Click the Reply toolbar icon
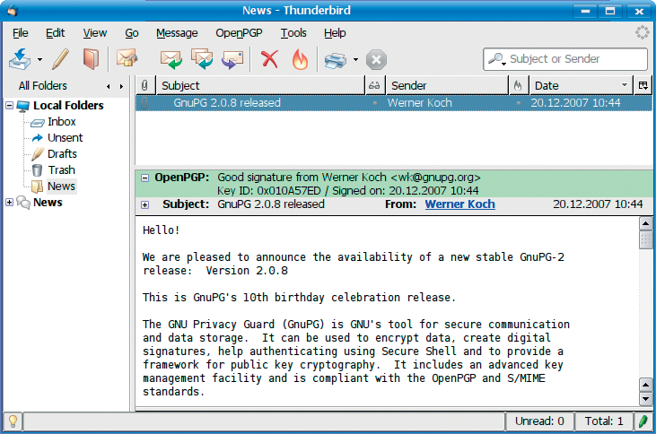The image size is (656, 434). 171,59
